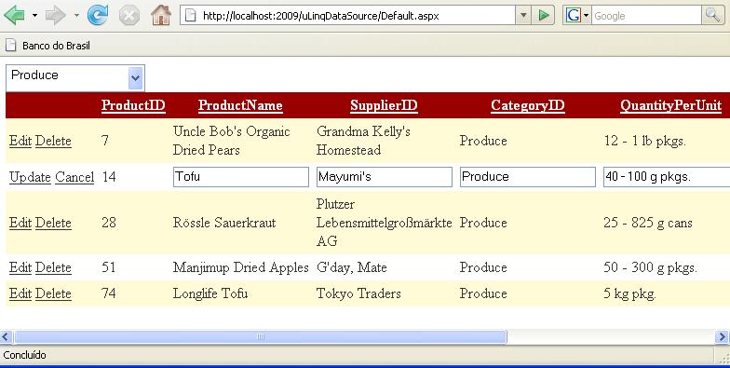Click product ID 74 cell
This screenshot has height=368, width=730.
(x=108, y=293)
